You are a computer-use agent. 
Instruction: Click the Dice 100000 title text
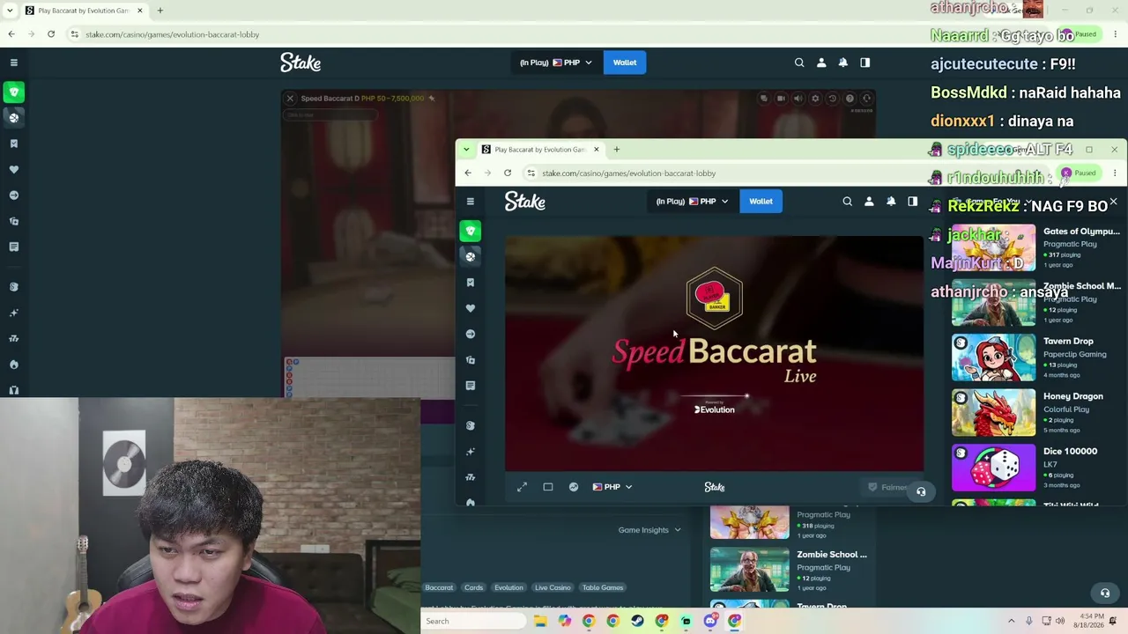click(1070, 451)
